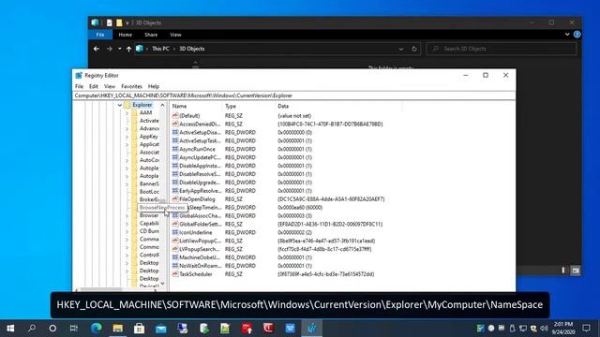
Task: Select the Explorer folder icon in tree
Action: pos(127,105)
